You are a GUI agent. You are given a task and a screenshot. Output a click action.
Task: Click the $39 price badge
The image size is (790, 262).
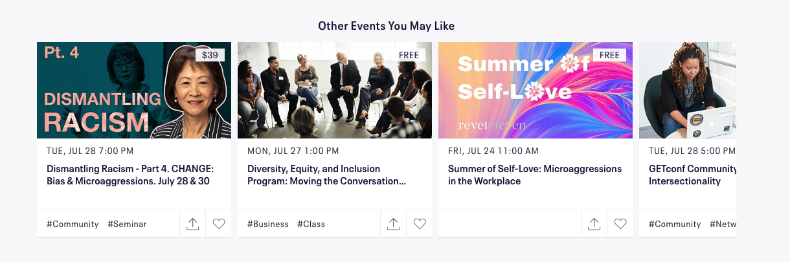pos(210,55)
